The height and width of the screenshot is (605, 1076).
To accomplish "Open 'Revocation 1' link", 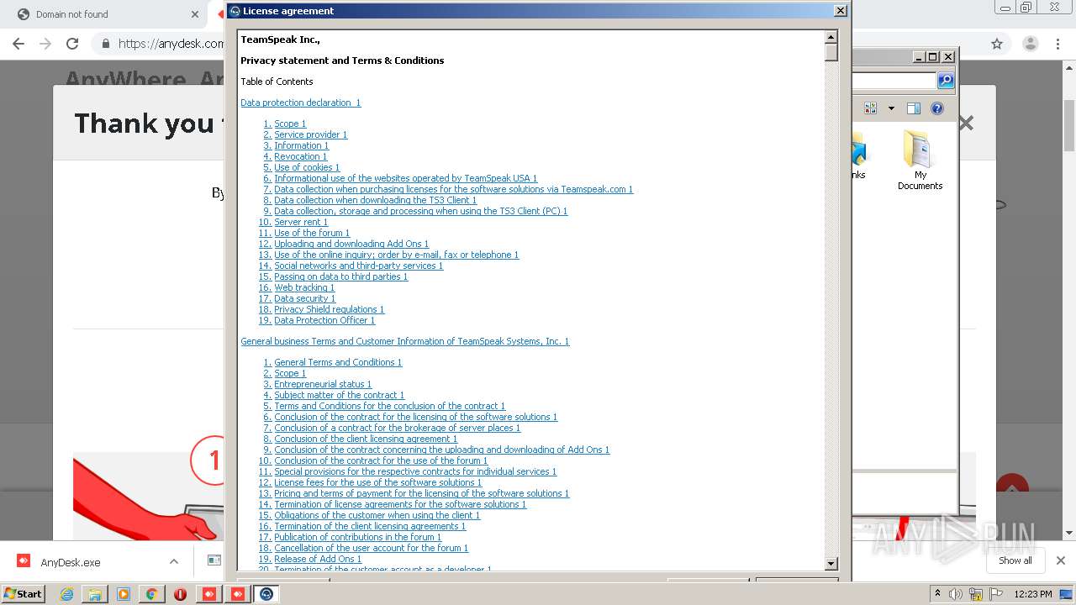I will (x=300, y=156).
